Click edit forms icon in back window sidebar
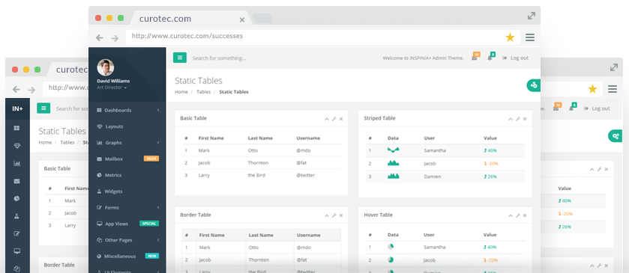Image resolution: width=629 pixels, height=273 pixels. 16,234
